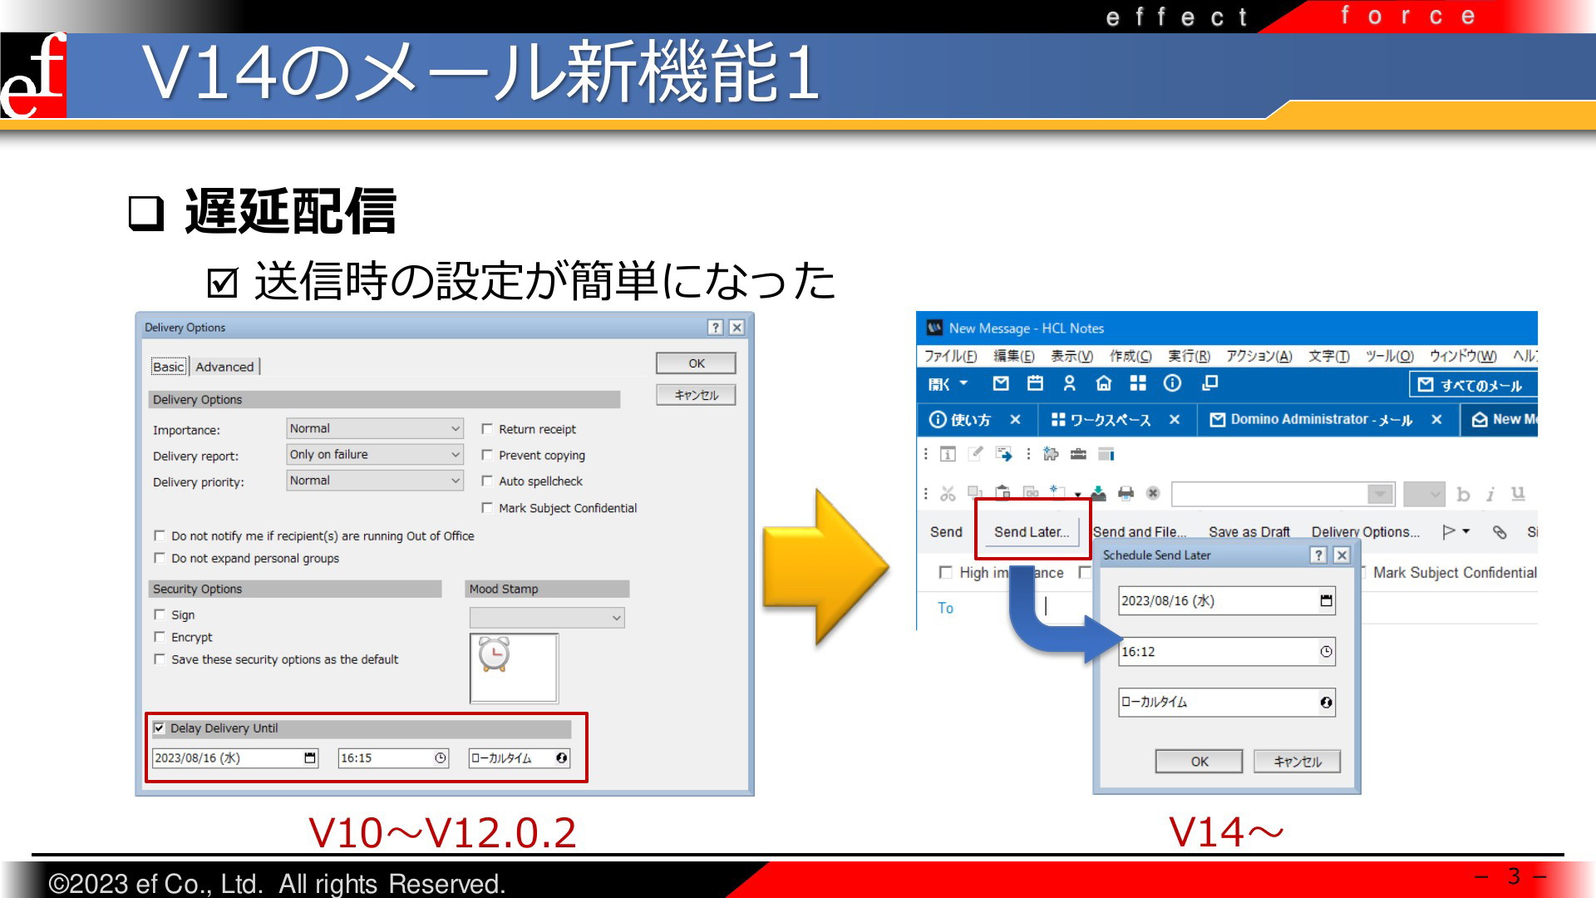This screenshot has height=898, width=1596.
Task: Open the ファイル(F) menu
Action: point(950,356)
